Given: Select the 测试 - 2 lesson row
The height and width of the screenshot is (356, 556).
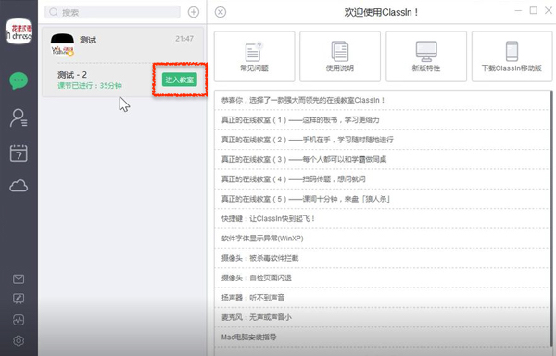Looking at the screenshot, I should (122, 80).
